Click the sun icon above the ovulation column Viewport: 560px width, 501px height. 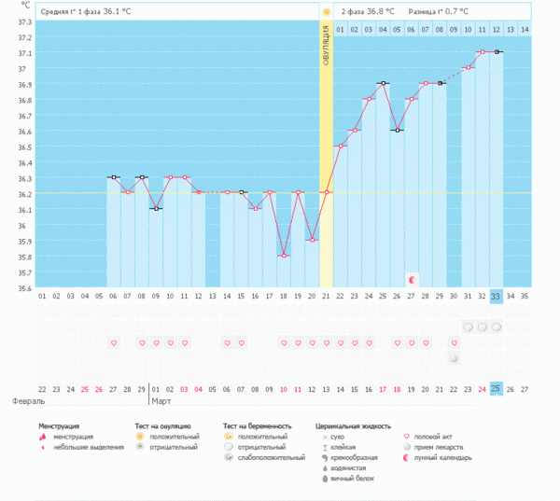(327, 11)
